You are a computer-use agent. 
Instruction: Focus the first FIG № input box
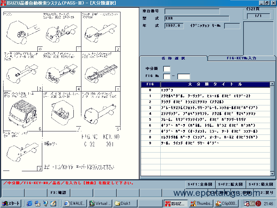coord(167,77)
